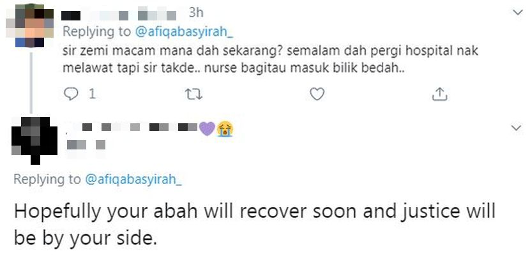Viewport: 530px width, 258px height.
Task: Expand the first tweet's chevron menu
Action: click(517, 13)
